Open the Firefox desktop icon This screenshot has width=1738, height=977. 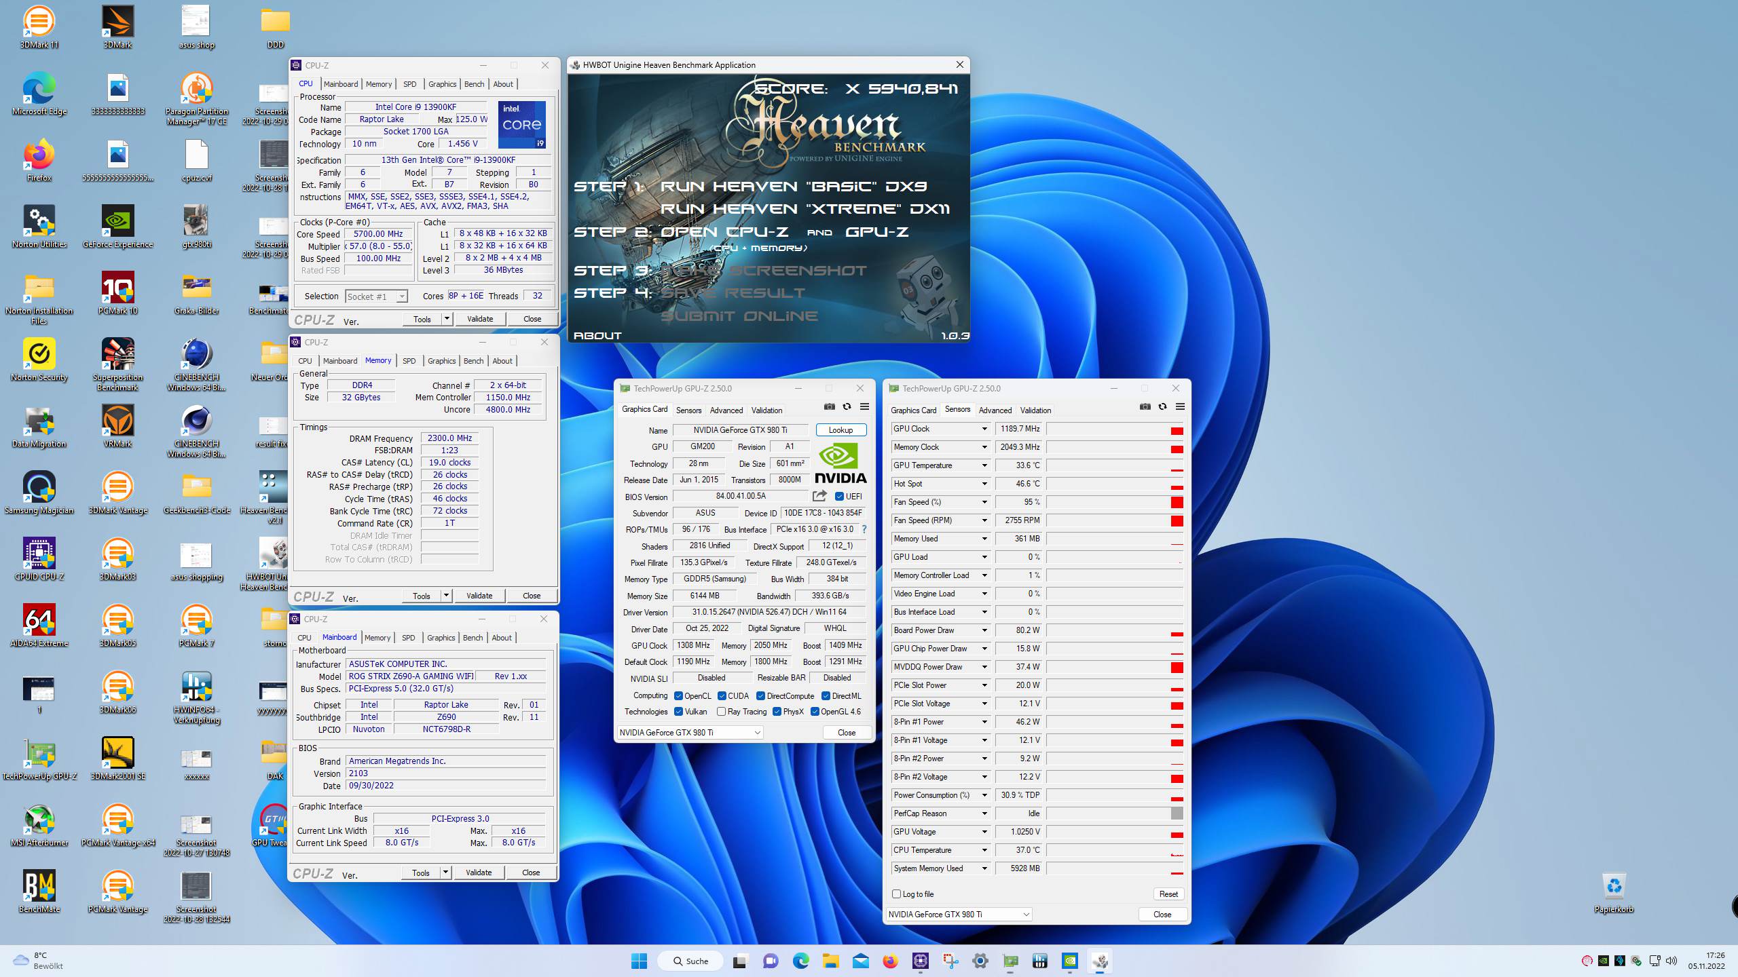point(39,161)
